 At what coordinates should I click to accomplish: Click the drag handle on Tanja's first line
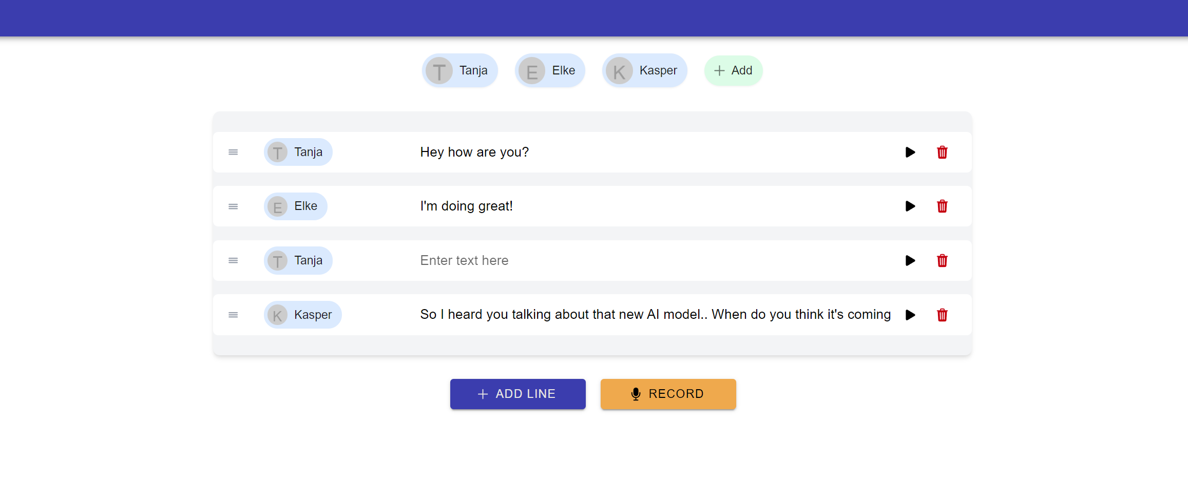(233, 152)
